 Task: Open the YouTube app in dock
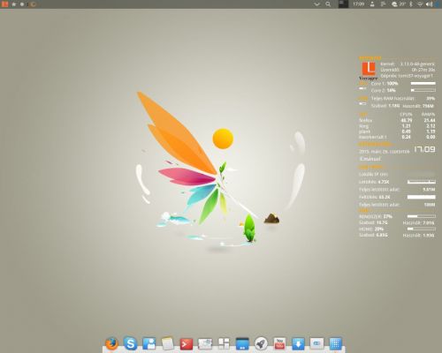pos(279,343)
